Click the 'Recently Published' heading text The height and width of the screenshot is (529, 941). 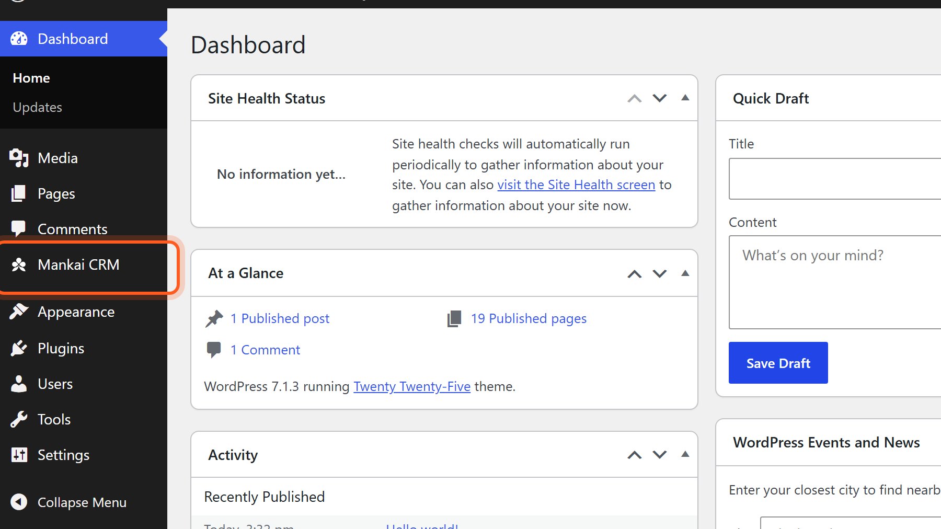265,497
